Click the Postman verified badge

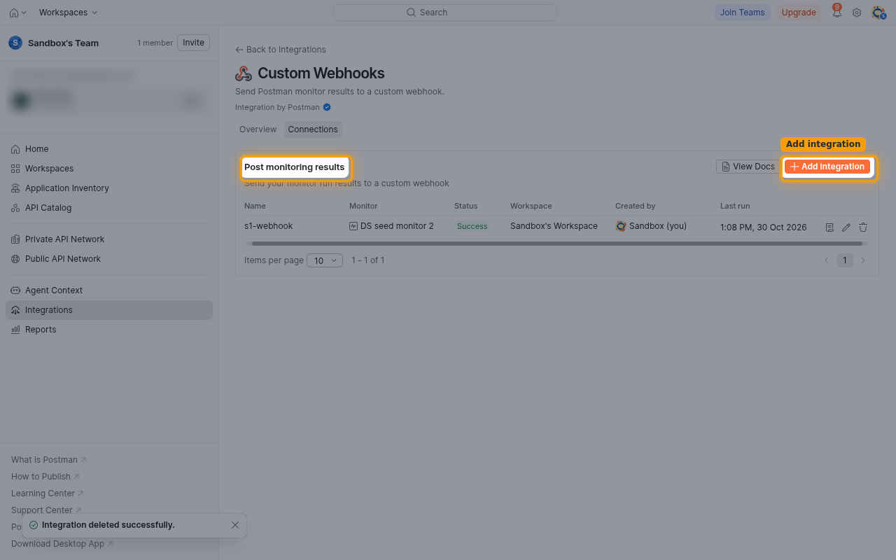tap(327, 107)
